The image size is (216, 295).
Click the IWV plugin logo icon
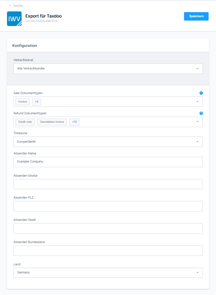pos(14,19)
